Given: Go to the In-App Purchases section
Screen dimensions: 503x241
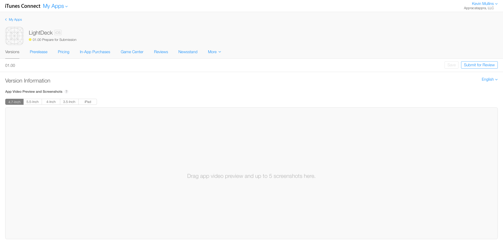Looking at the screenshot, I should tap(95, 52).
